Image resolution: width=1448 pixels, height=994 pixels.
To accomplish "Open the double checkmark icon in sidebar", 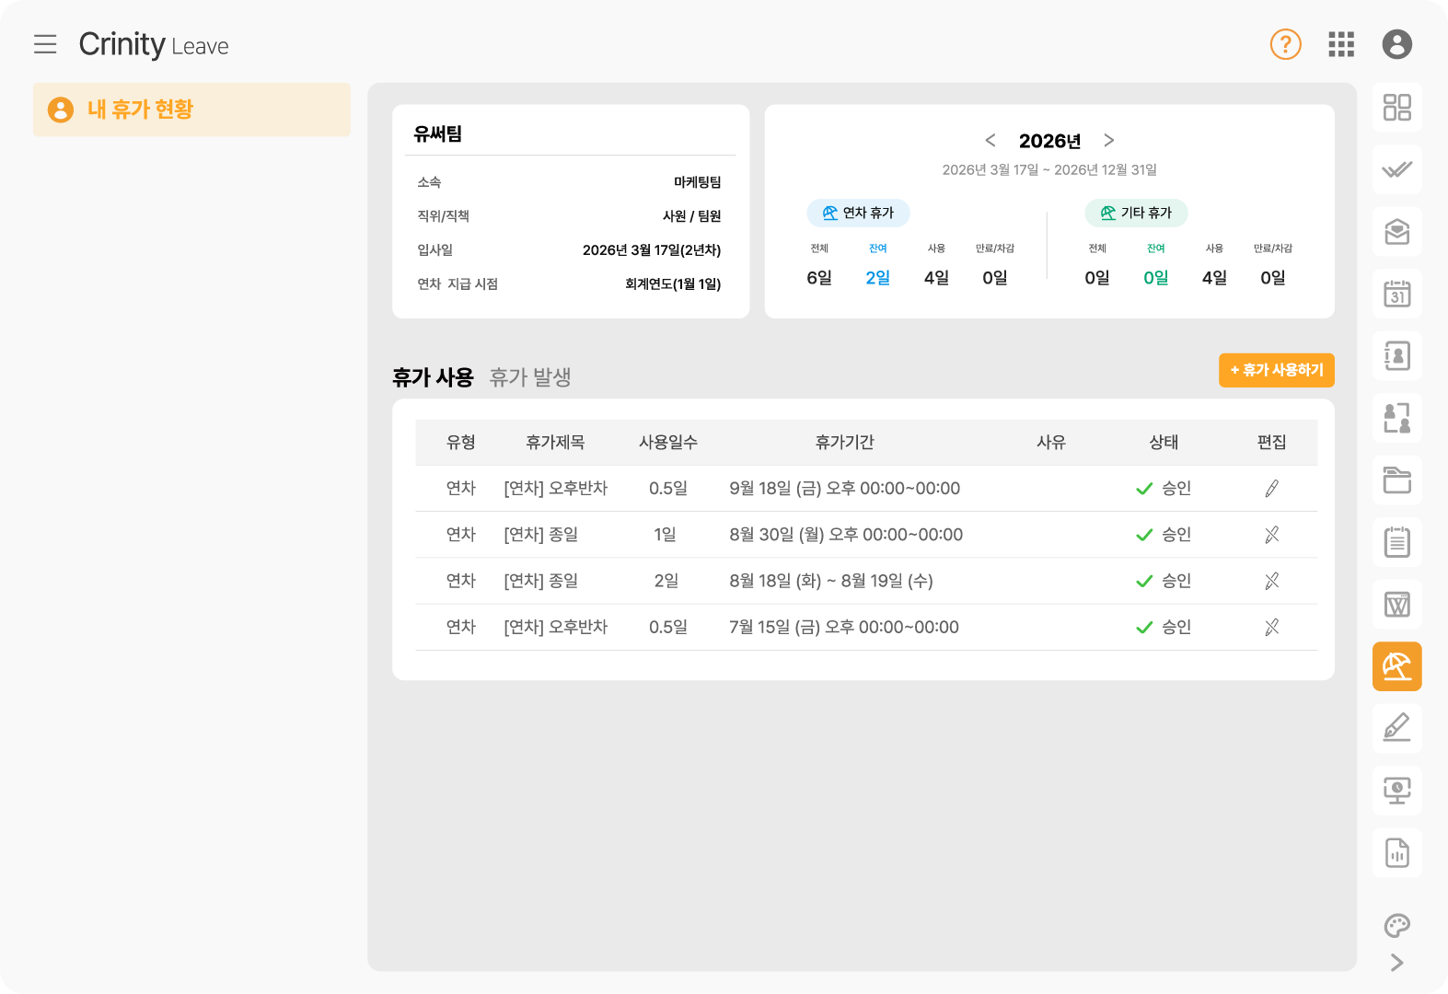I will [1396, 169].
